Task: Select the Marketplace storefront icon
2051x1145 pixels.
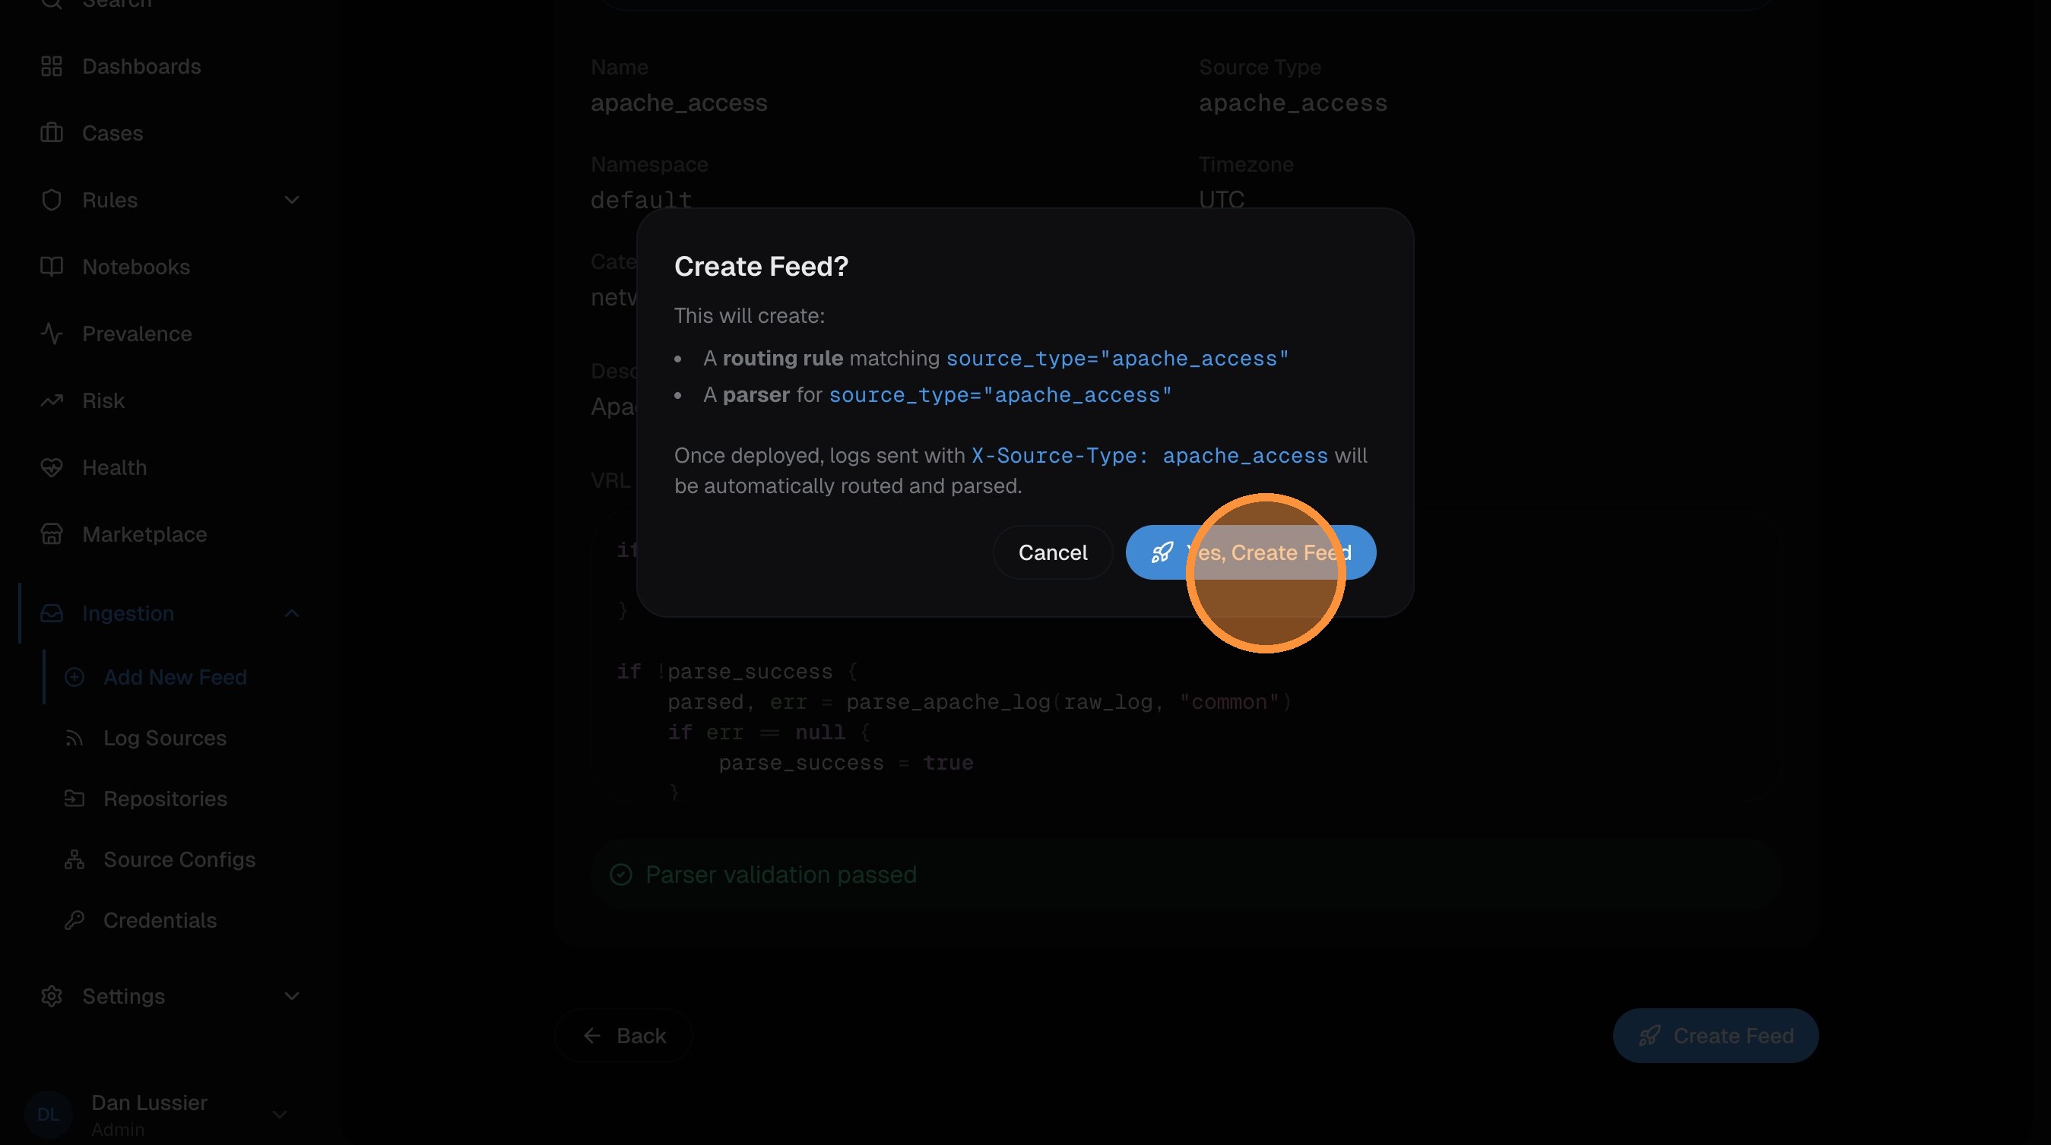Action: pyautogui.click(x=52, y=534)
